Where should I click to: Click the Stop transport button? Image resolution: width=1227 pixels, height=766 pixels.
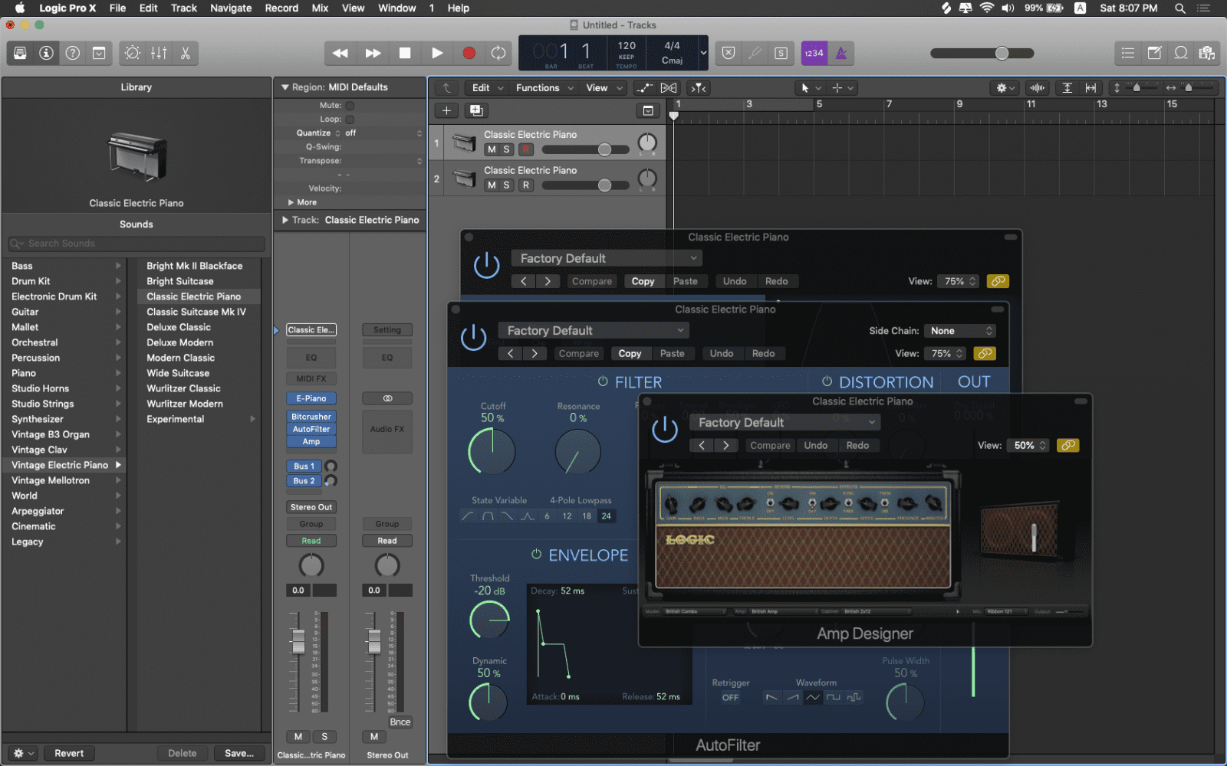405,53
